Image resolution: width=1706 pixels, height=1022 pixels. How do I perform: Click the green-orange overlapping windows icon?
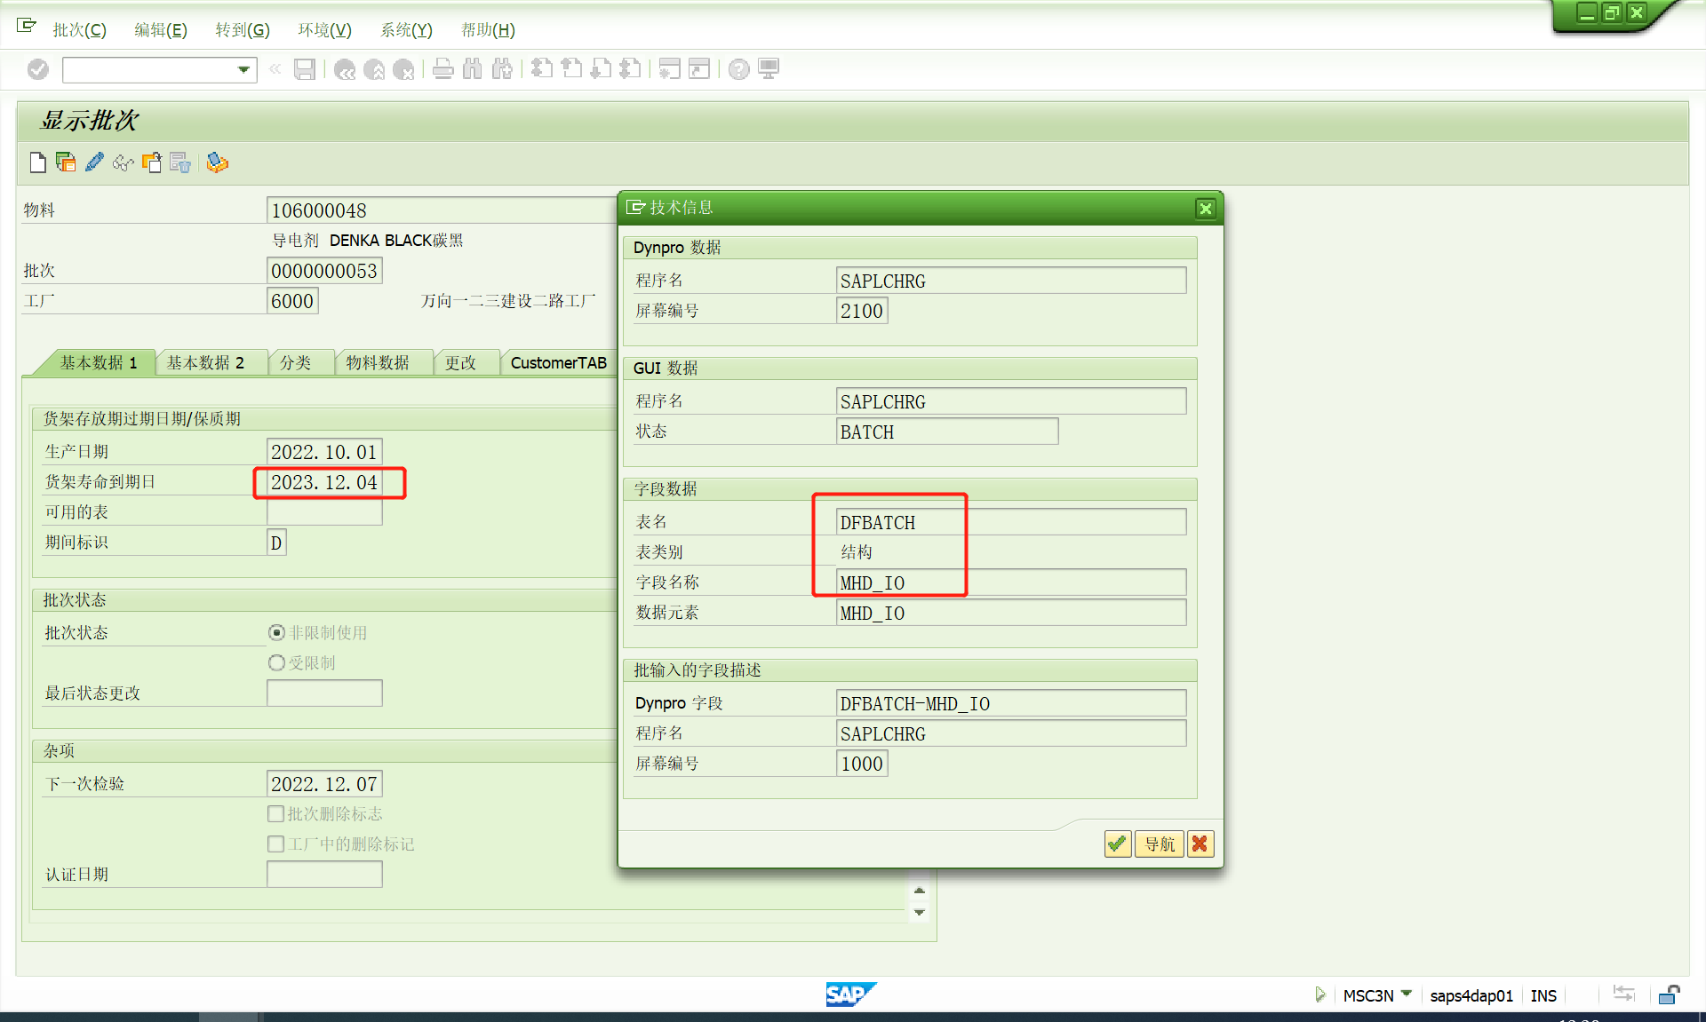[x=66, y=162]
